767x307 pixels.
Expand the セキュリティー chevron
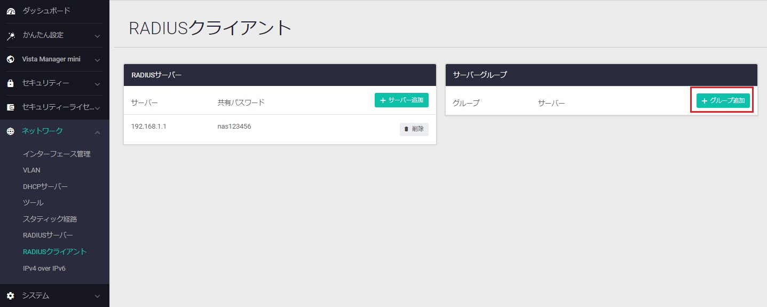click(98, 84)
